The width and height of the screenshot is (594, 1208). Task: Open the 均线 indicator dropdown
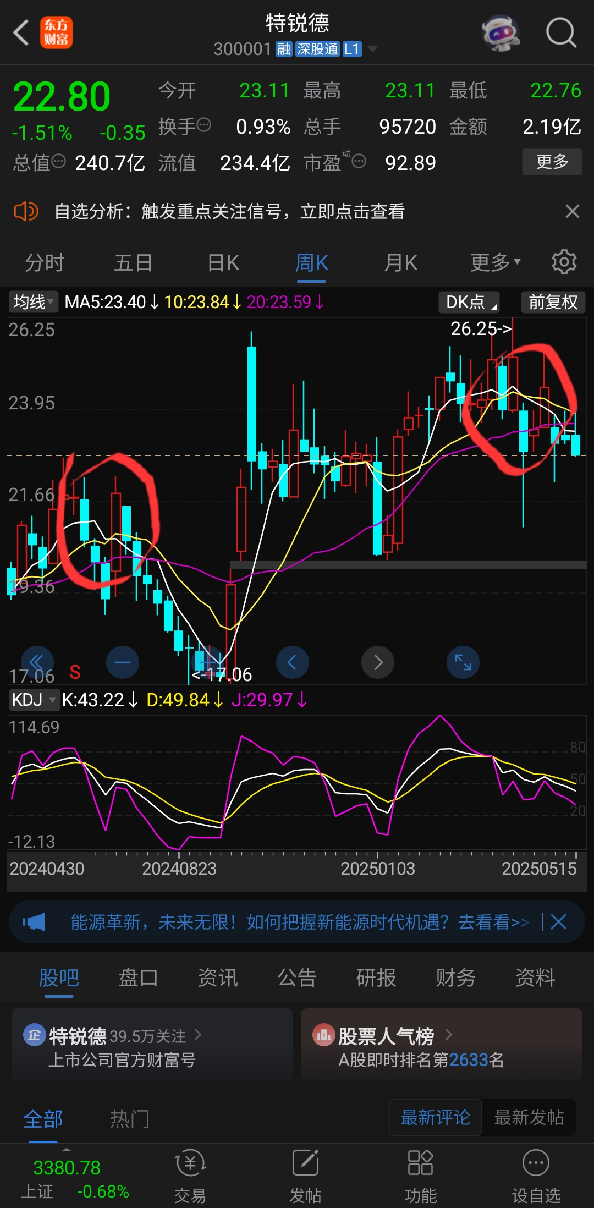(x=34, y=302)
